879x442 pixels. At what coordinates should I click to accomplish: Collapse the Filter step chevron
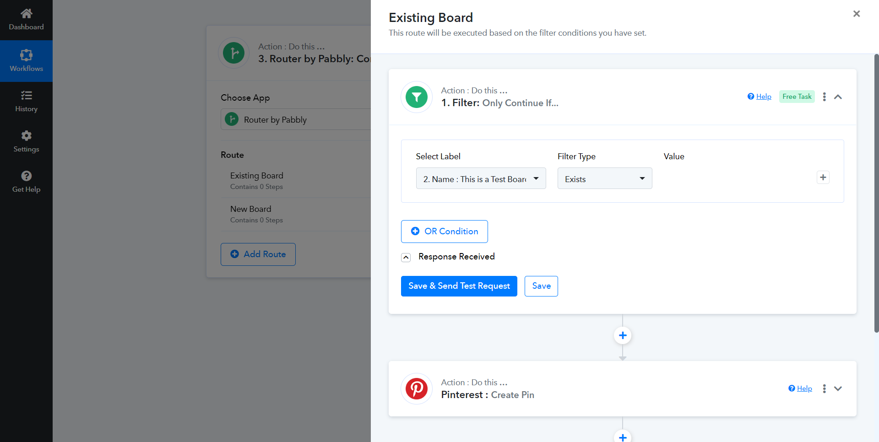click(x=838, y=97)
